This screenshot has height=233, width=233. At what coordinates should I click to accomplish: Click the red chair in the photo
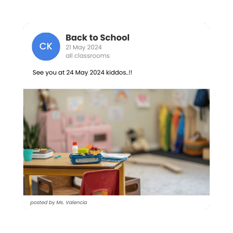click(x=100, y=183)
